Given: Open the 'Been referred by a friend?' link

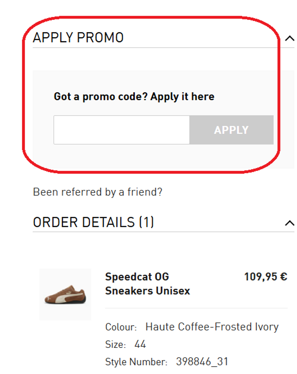Looking at the screenshot, I should click(98, 192).
